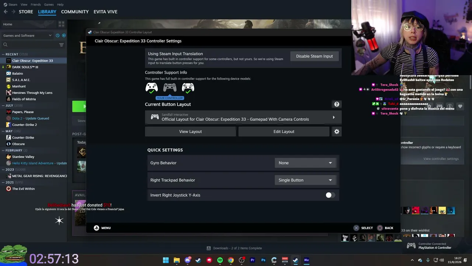The width and height of the screenshot is (472, 266).
Task: Click the View controller settings link
Action: tap(441, 159)
